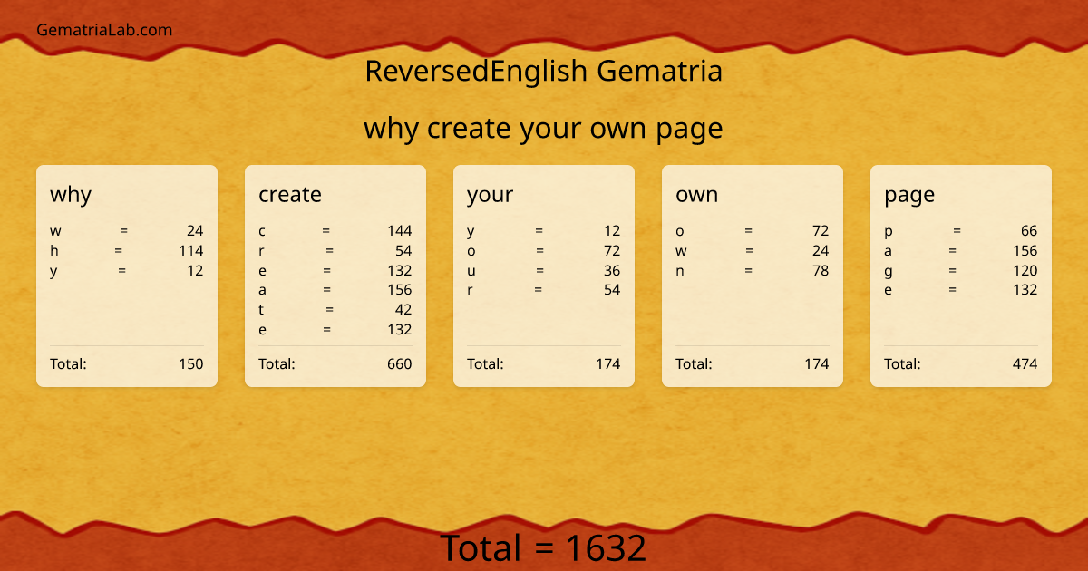Click value 120 for letter g
This screenshot has width=1088, height=571.
coord(1025,271)
